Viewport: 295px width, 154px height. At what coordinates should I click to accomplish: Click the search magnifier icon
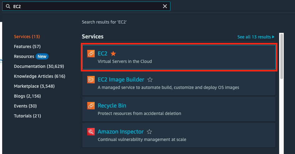coord(8,7)
